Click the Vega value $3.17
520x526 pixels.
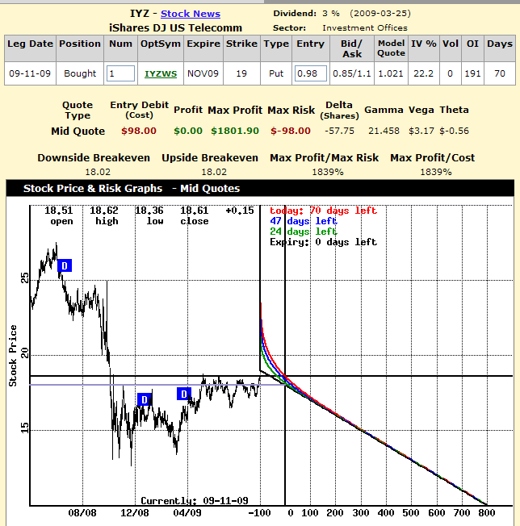coord(421,131)
